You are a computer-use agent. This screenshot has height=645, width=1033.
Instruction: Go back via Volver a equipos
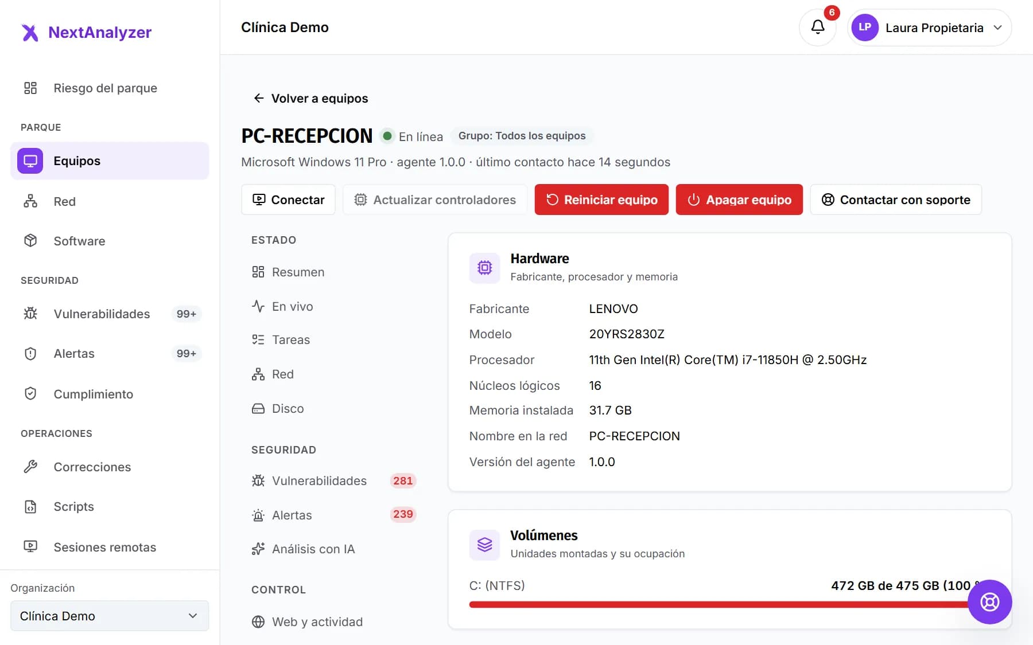click(310, 98)
